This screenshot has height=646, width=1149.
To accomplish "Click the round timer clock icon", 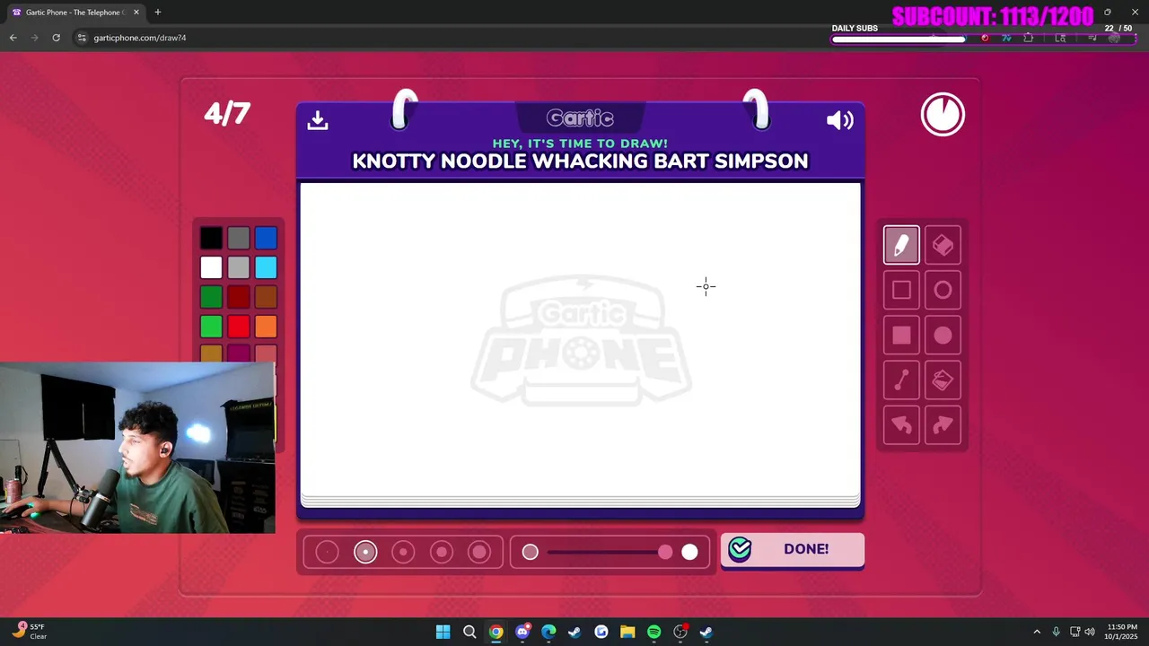I will pyautogui.click(x=943, y=115).
